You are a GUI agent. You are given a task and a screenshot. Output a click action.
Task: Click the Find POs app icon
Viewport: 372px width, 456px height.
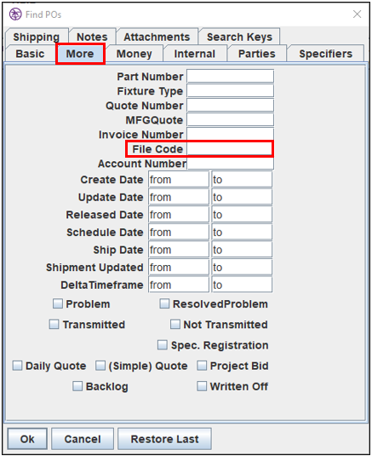(15, 14)
